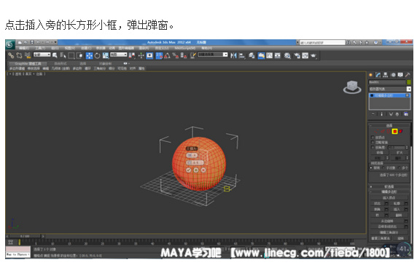Image resolution: width=417 pixels, height=265 pixels.
Task: Open the Schematic View icon
Action: click(x=277, y=55)
